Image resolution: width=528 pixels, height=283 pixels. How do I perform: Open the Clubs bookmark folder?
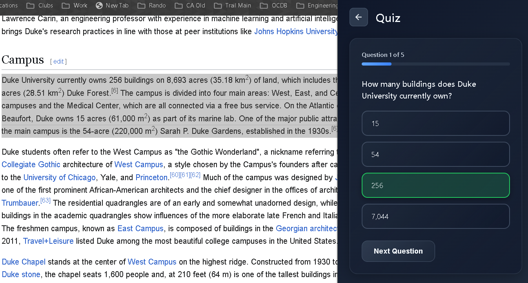(x=40, y=5)
